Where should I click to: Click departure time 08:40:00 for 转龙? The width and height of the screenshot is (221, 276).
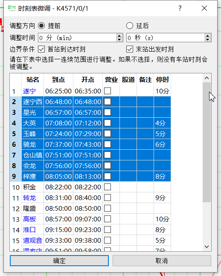88,198
